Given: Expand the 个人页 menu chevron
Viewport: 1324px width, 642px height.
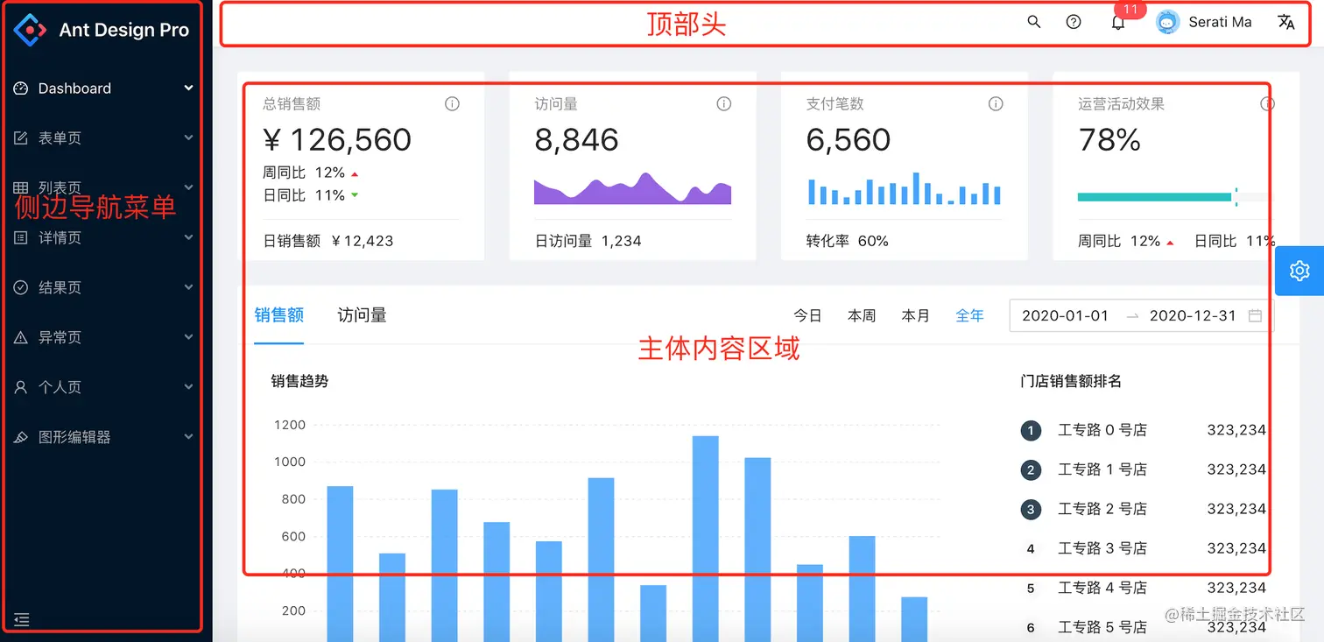Looking at the screenshot, I should (x=188, y=386).
